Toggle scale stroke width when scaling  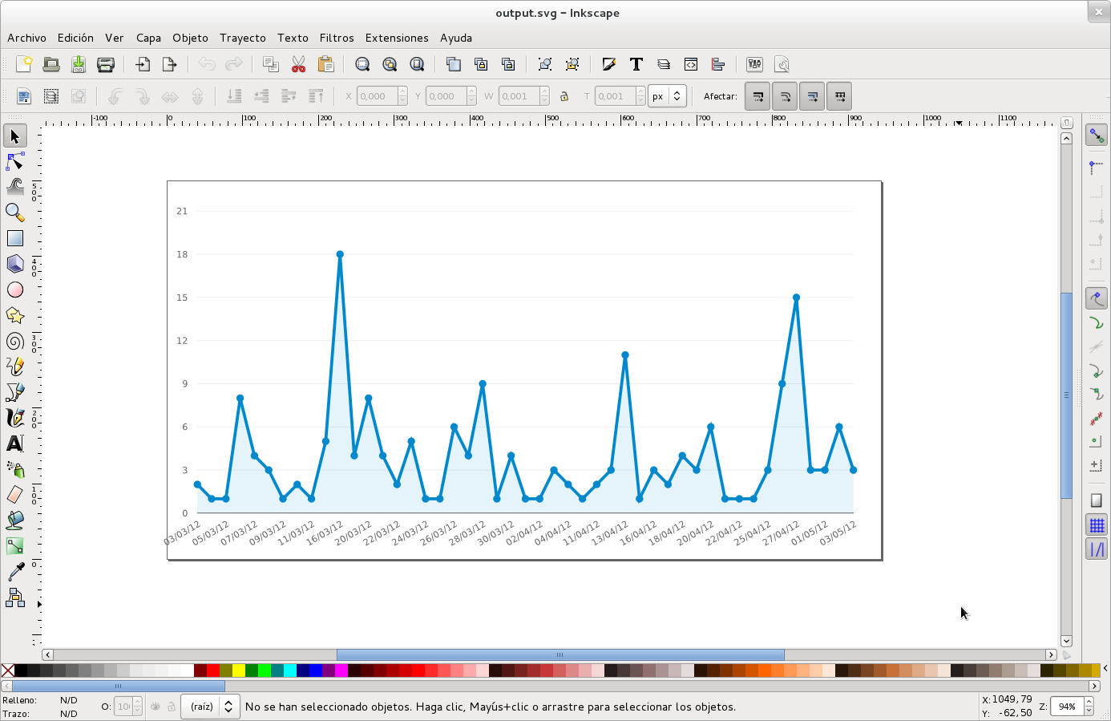click(757, 96)
